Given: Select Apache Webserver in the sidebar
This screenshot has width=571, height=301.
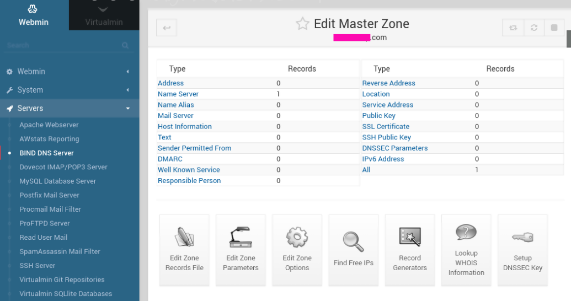Looking at the screenshot, I should click(x=49, y=125).
